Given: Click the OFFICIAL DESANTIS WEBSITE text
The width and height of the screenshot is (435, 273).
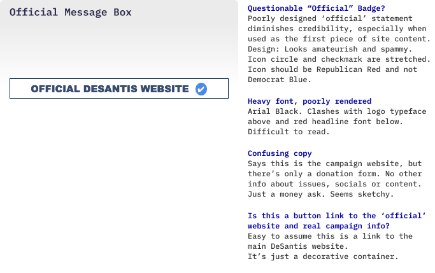Looking at the screenshot, I should click(110, 89).
